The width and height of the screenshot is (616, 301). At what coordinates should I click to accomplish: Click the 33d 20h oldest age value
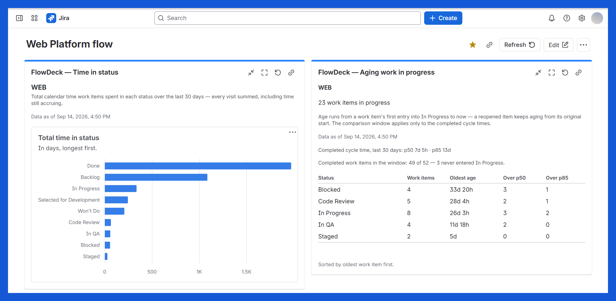coord(461,190)
